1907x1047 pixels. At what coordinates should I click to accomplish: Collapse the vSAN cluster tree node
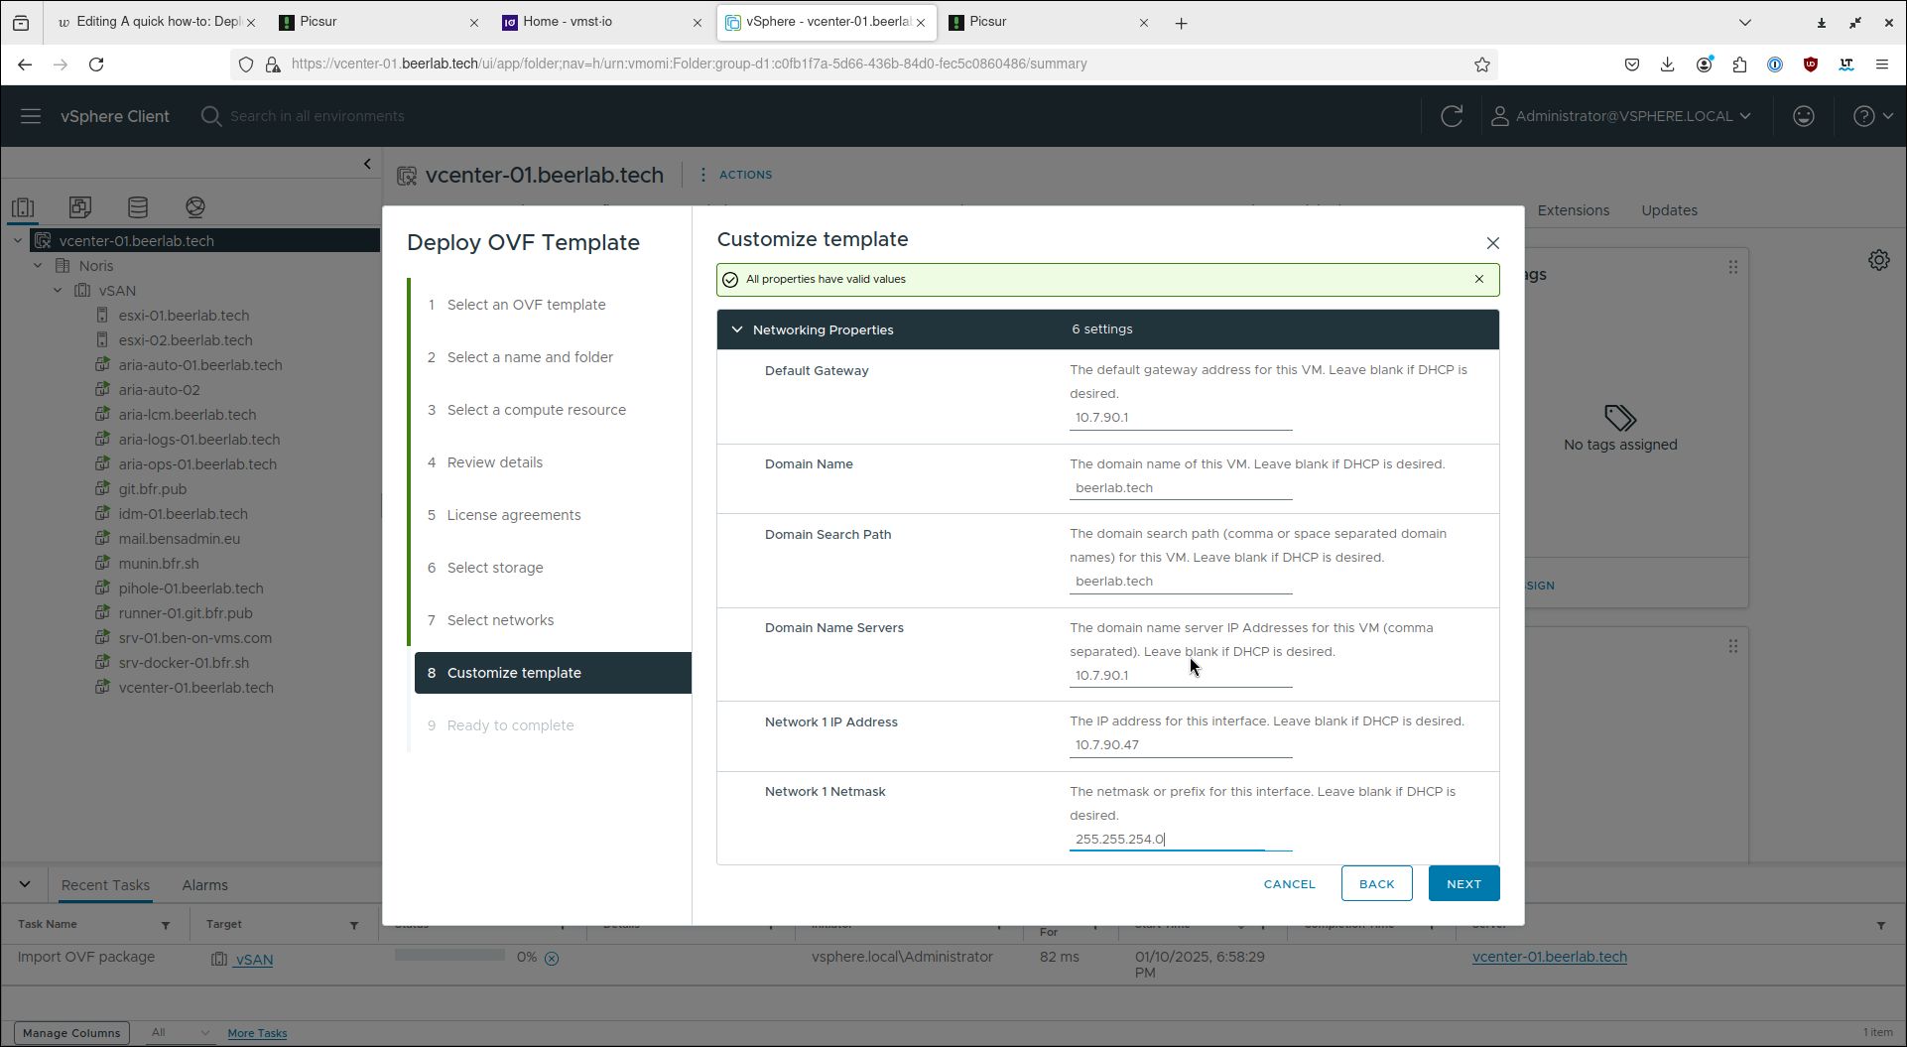tap(58, 290)
